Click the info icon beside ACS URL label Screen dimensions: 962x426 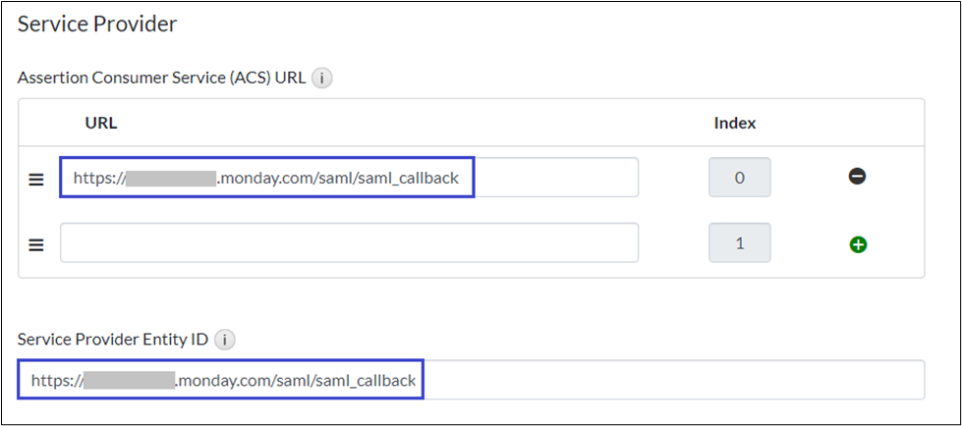(321, 79)
